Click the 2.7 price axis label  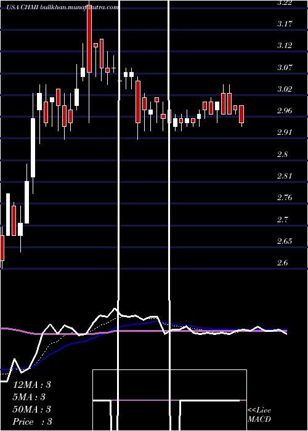[x=282, y=219]
